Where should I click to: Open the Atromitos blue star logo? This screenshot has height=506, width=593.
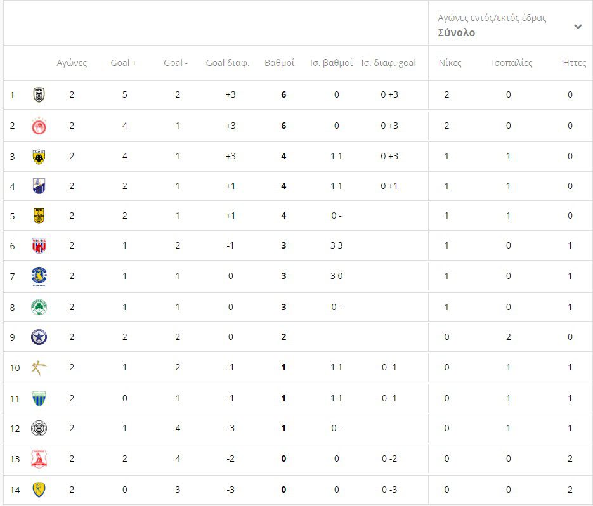[x=39, y=337]
